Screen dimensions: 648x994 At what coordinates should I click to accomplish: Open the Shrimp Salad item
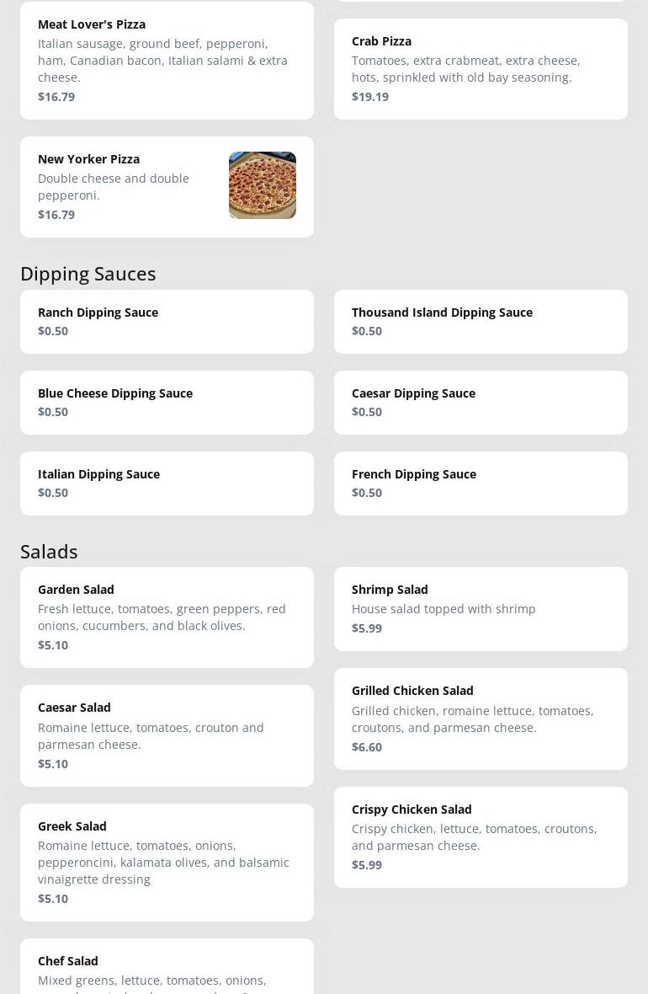click(x=481, y=608)
